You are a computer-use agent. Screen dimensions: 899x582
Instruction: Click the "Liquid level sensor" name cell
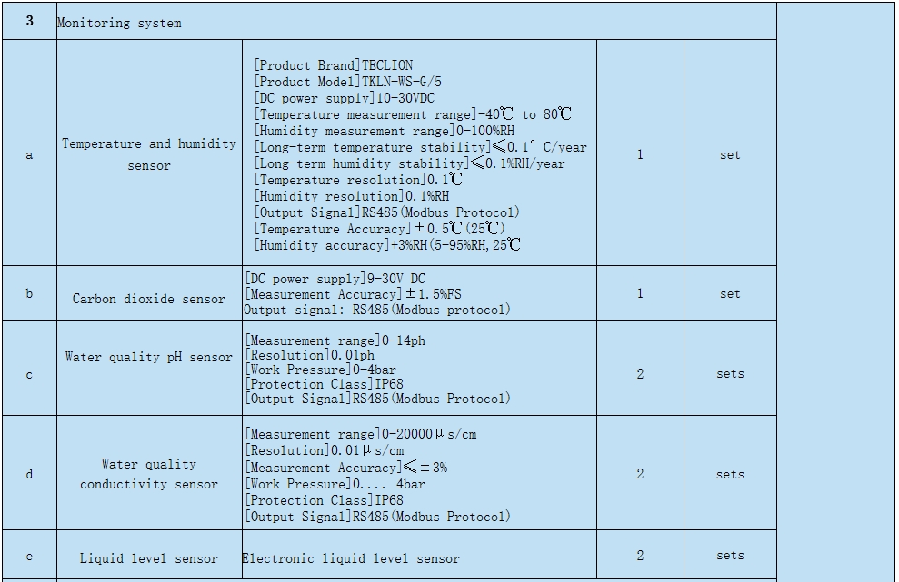(x=149, y=558)
